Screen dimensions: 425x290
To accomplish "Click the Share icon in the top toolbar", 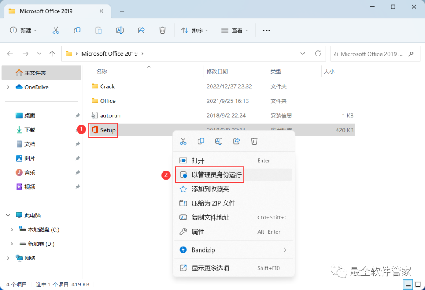I will coord(141,30).
